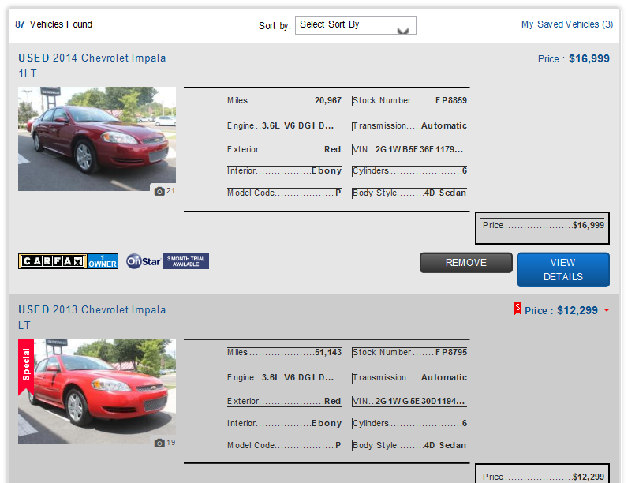Click Stock Number FP8795 row
This screenshot has height=483, width=639.
click(409, 352)
